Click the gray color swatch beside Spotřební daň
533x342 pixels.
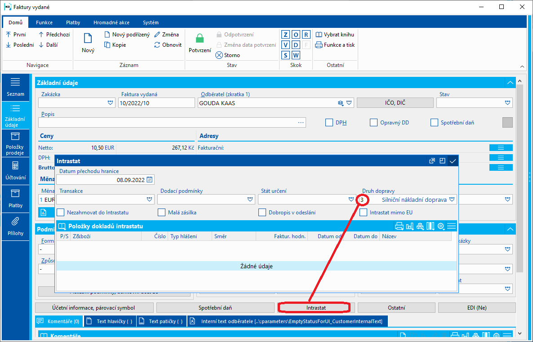tap(507, 122)
